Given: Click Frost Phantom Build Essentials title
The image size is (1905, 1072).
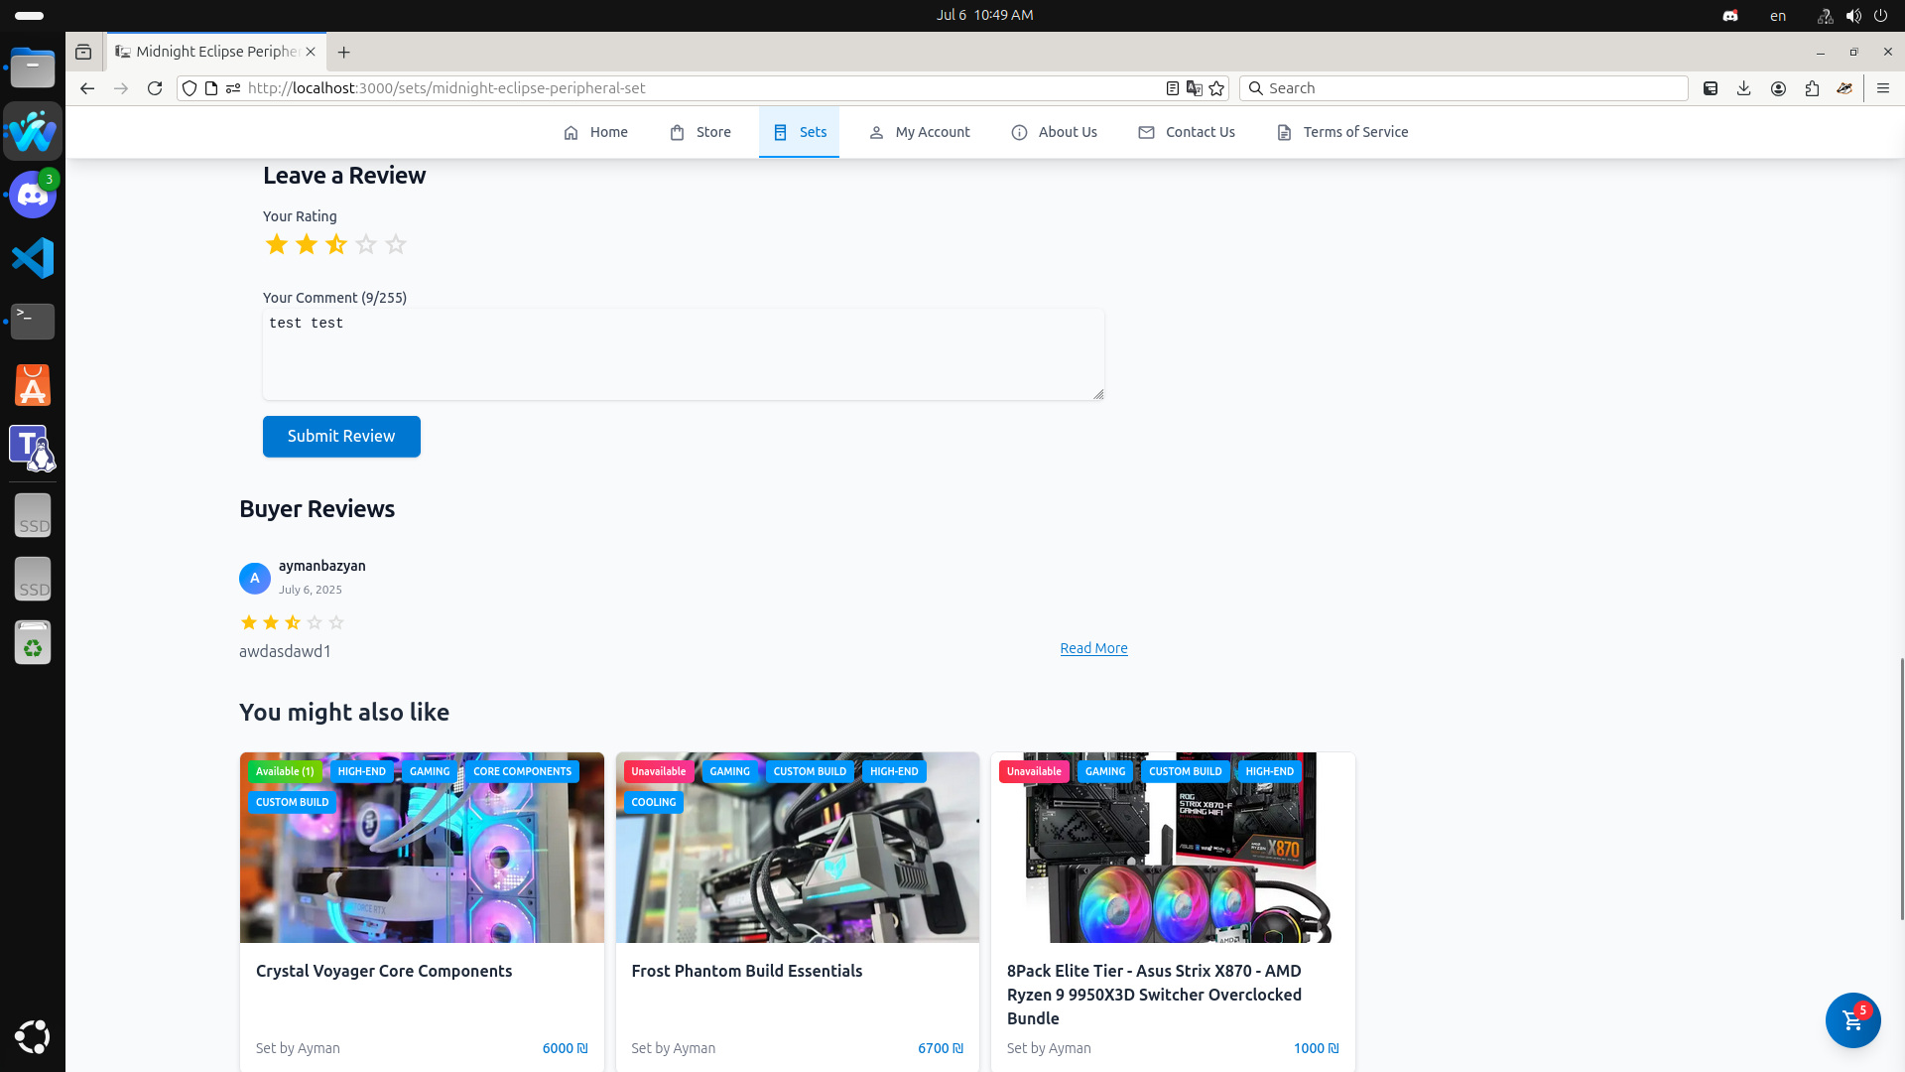Looking at the screenshot, I should point(747,971).
